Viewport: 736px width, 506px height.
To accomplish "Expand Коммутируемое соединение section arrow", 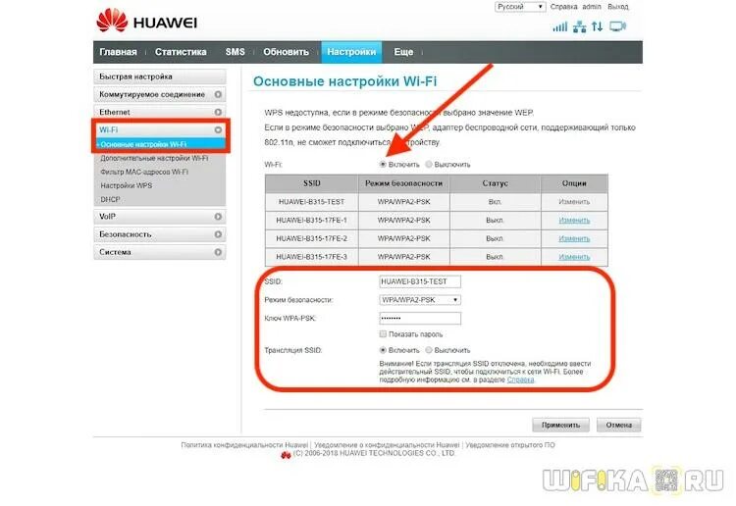I will click(218, 94).
